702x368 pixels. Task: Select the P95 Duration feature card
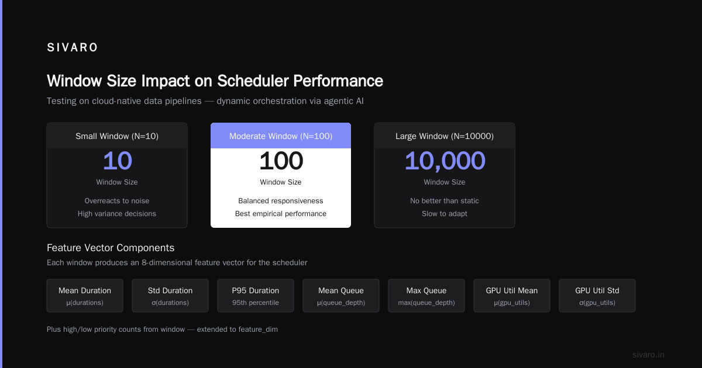[x=256, y=296]
